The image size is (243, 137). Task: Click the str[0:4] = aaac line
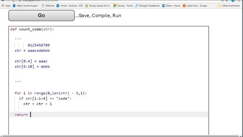pos(31,61)
